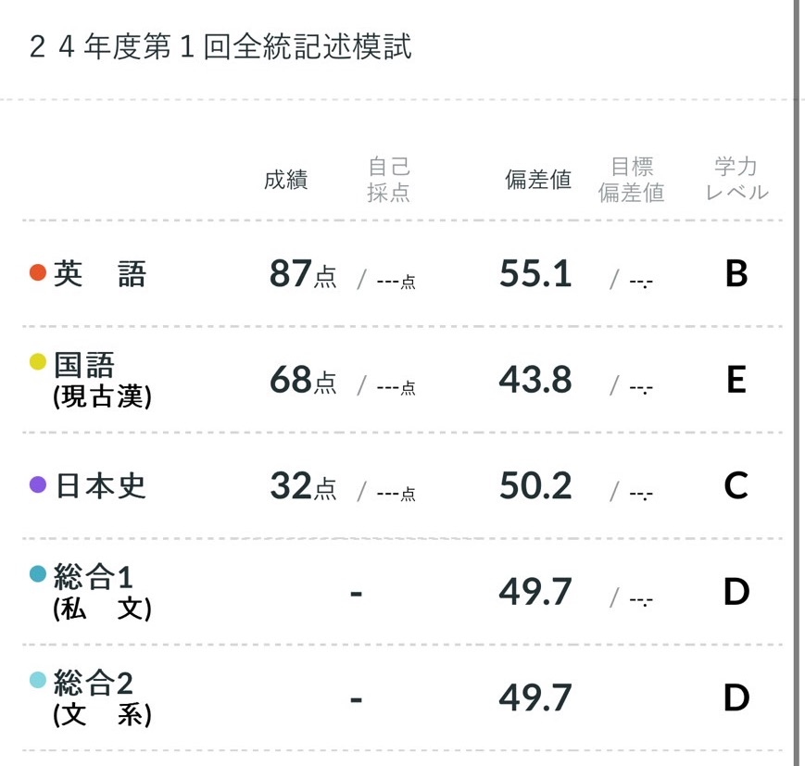805x766 pixels.
Task: Click the 自己採点 column header
Action: tap(388, 180)
